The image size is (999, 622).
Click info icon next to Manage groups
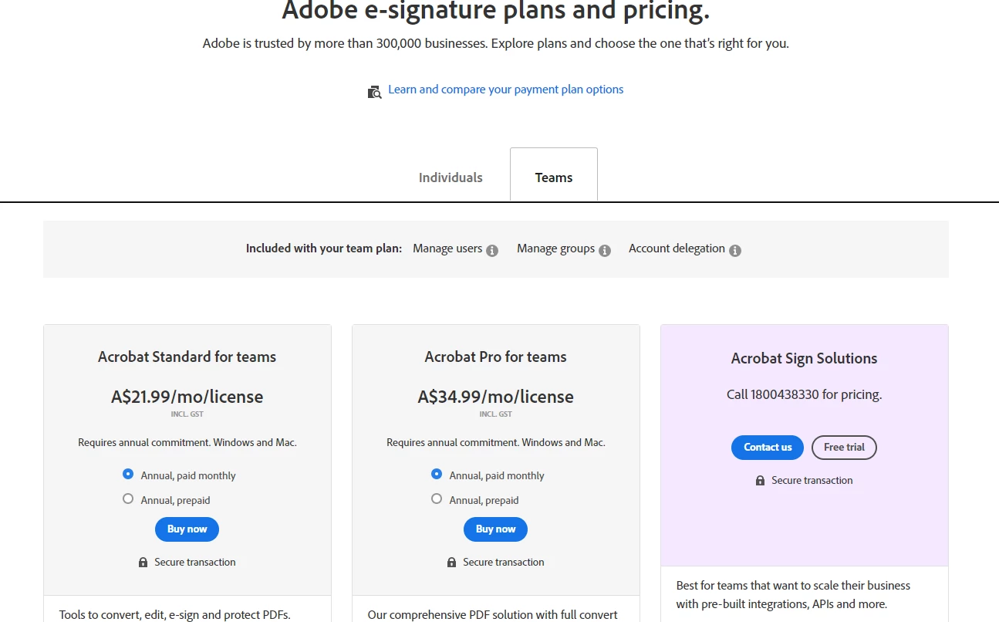(605, 251)
